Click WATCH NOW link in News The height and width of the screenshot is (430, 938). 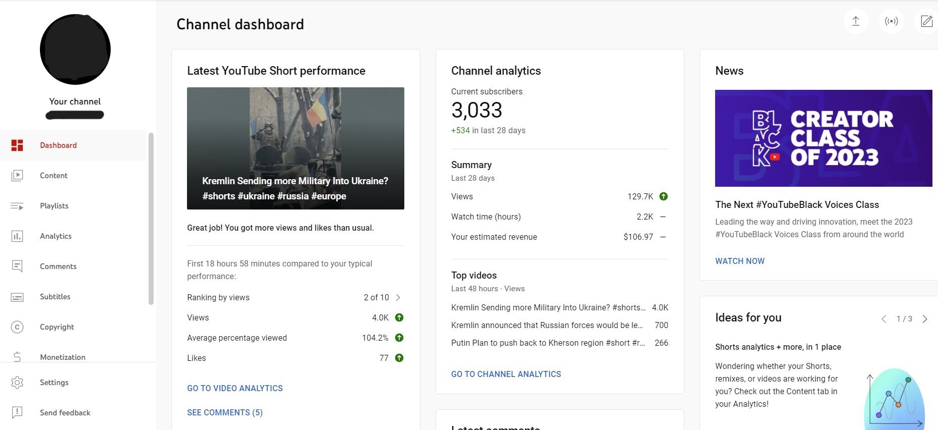tap(740, 261)
